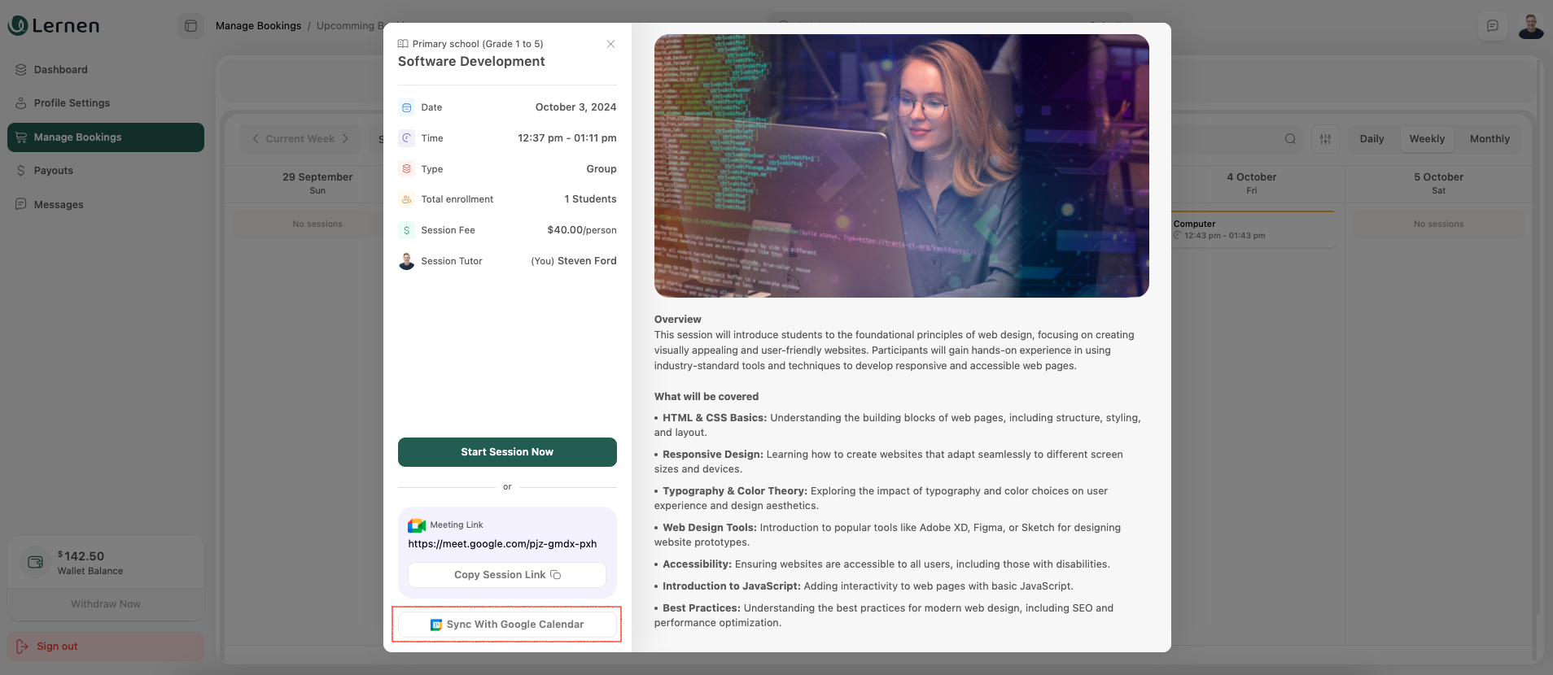
Task: Click the search magnifier icon
Action: [x=1290, y=139]
